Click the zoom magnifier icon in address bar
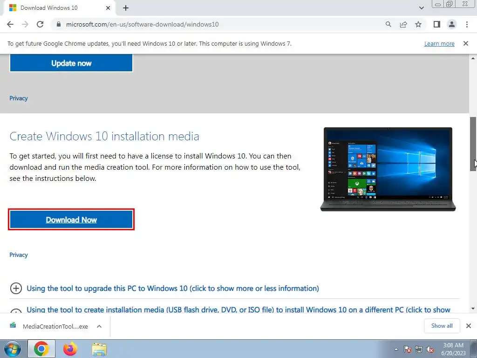This screenshot has width=477, height=358. (x=388, y=24)
